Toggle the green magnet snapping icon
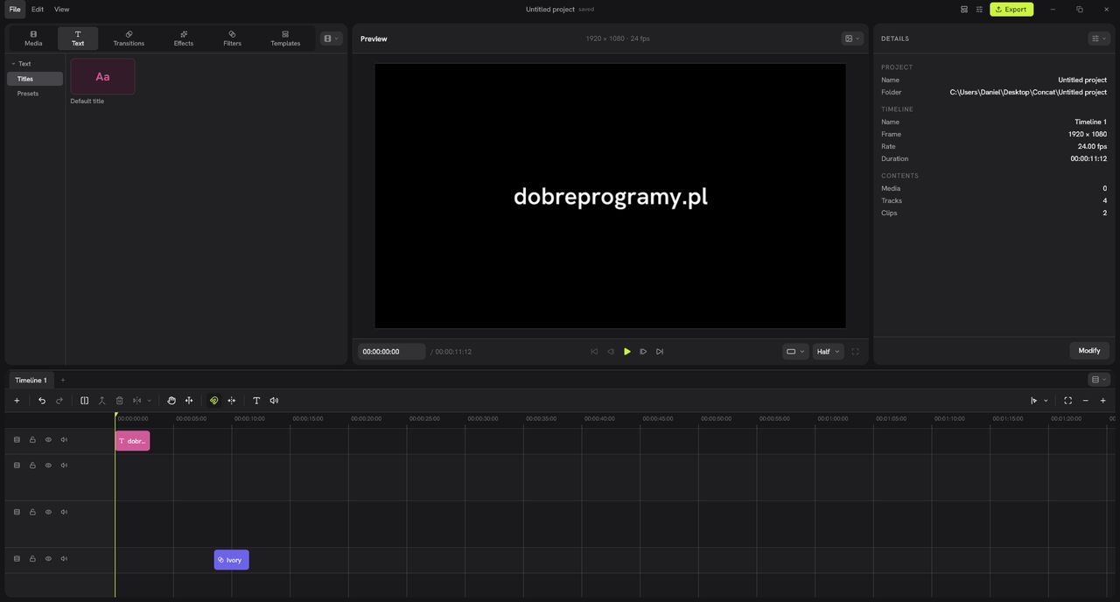The height and width of the screenshot is (602, 1120). coord(214,401)
